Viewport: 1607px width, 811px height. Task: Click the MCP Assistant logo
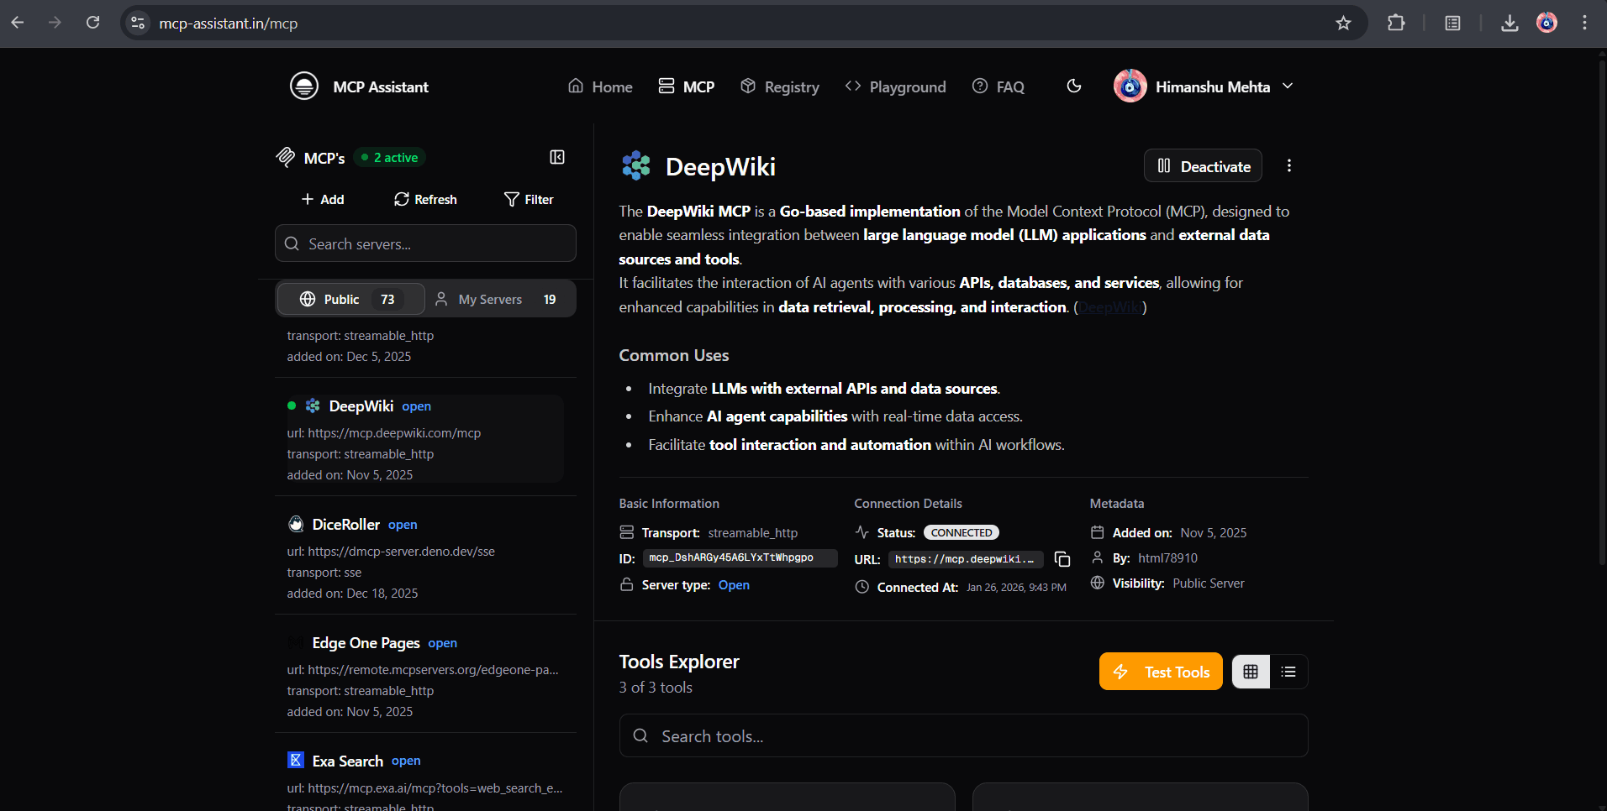click(304, 86)
